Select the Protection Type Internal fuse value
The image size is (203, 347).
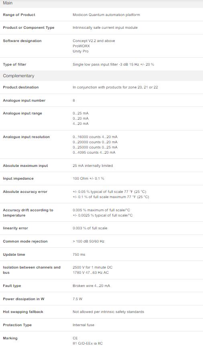coord(83,325)
